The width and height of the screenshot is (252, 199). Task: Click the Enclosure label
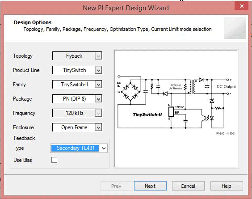(23, 127)
